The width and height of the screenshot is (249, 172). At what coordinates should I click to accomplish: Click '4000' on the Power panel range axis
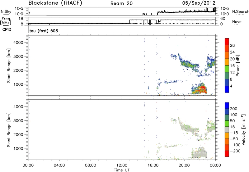coord(18,43)
